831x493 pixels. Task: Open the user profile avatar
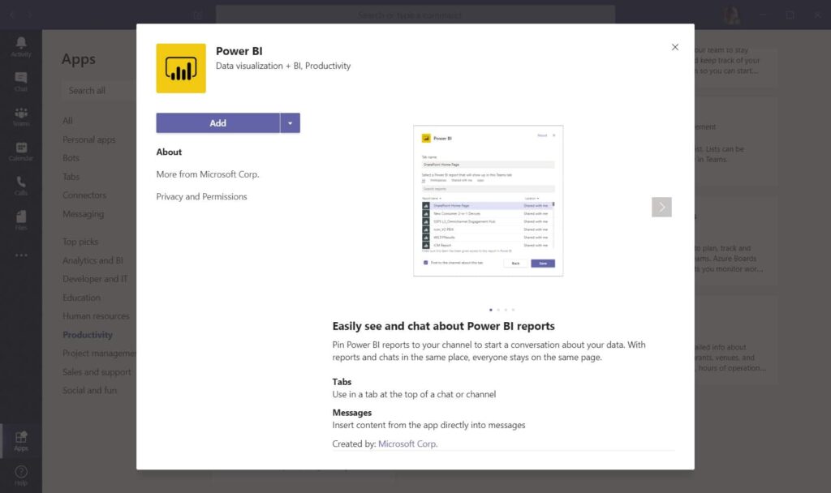pos(732,15)
